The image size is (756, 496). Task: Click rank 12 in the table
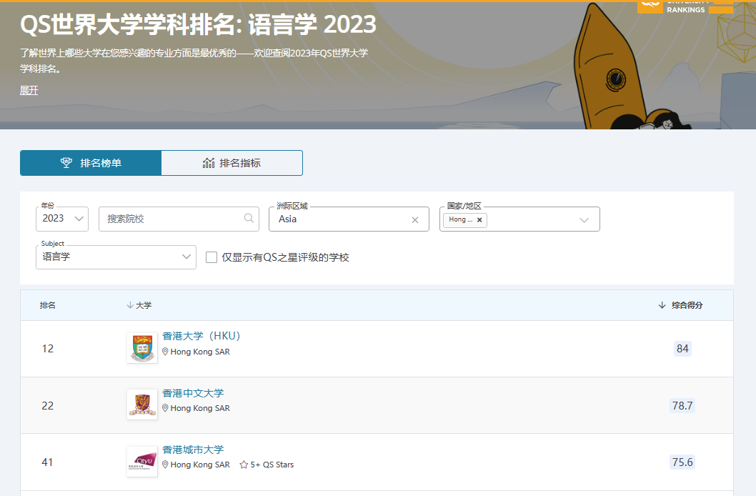48,349
